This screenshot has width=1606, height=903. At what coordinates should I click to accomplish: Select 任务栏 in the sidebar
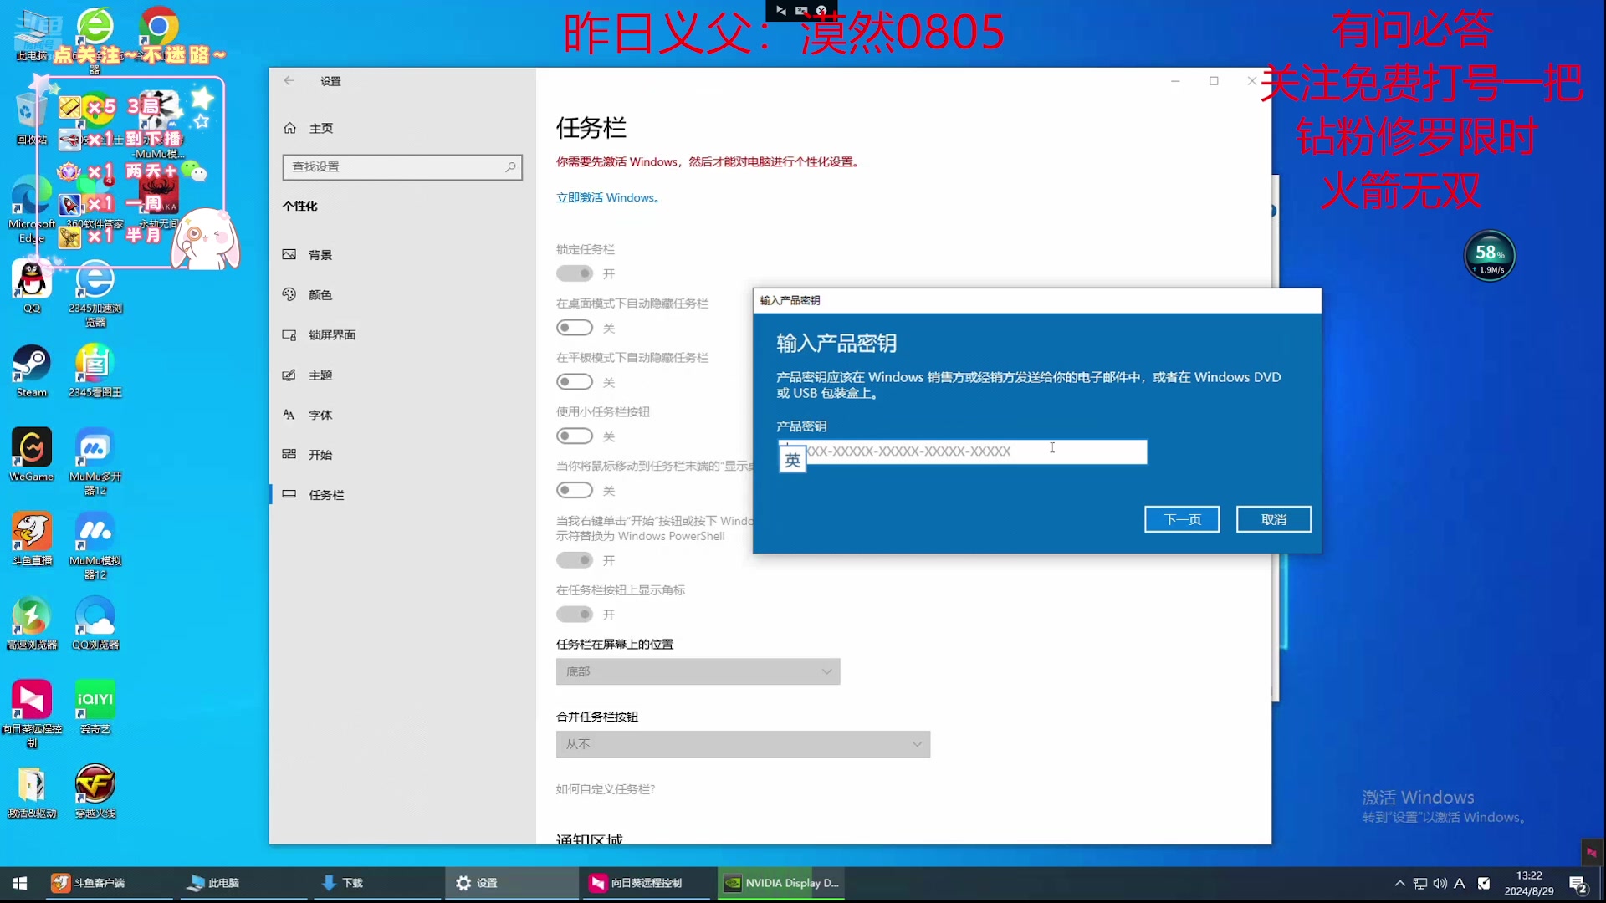point(401,495)
